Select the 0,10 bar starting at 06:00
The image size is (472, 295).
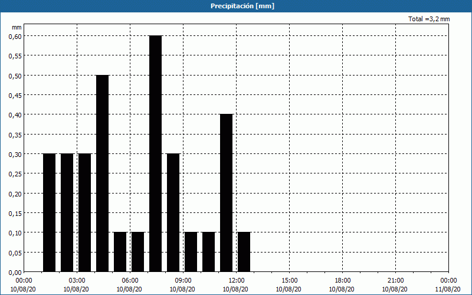click(138, 252)
